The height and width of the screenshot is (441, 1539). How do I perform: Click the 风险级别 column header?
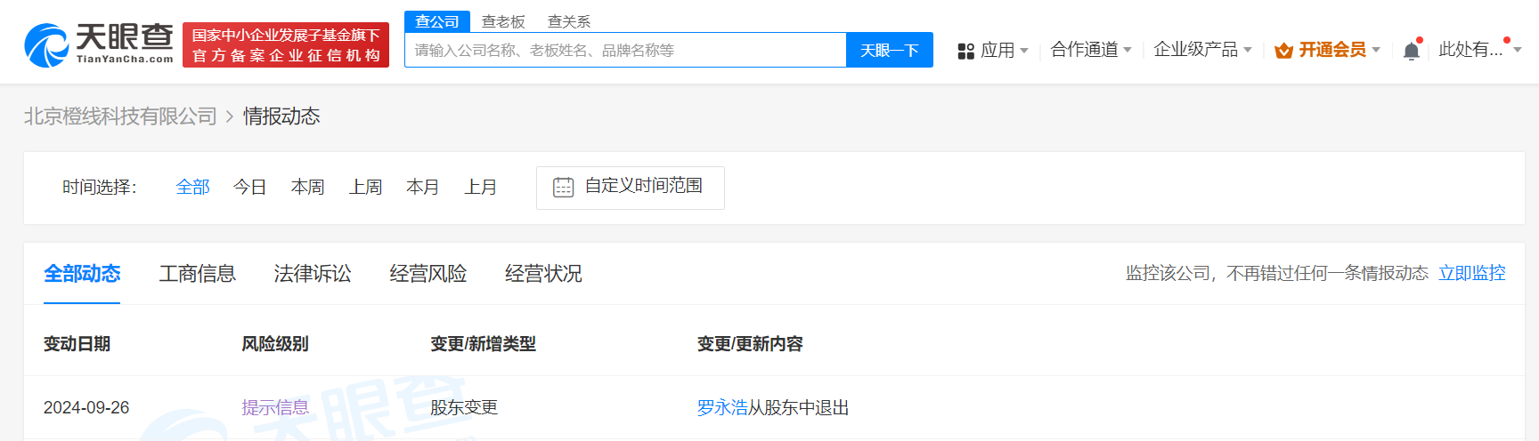[275, 344]
